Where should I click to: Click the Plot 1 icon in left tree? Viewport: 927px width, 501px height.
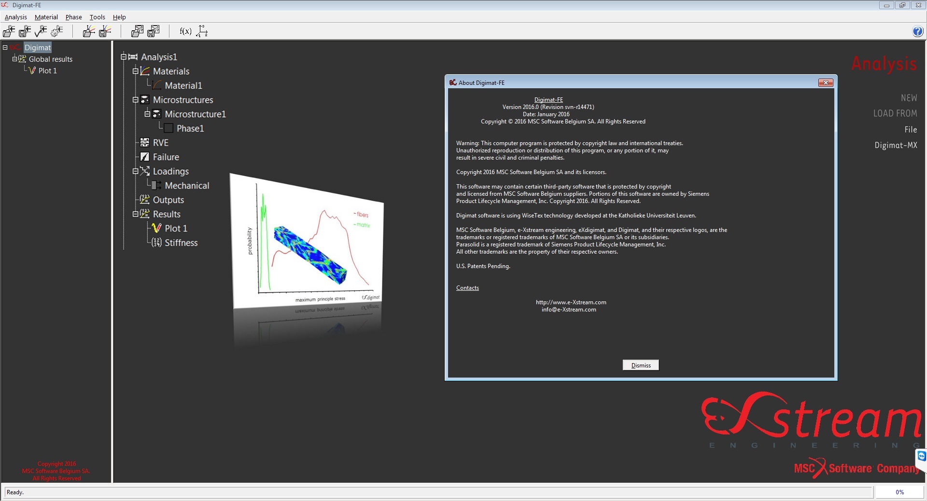pyautogui.click(x=32, y=70)
